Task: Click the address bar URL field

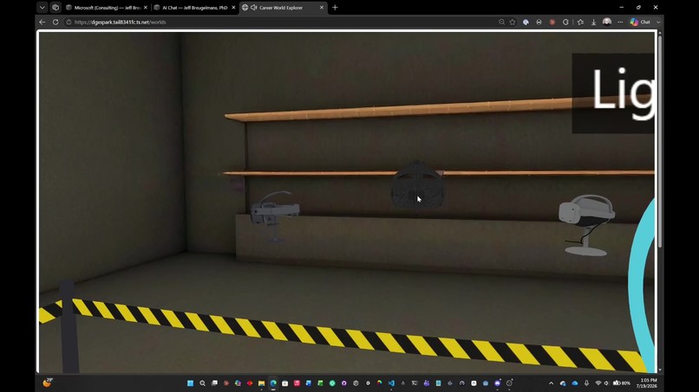Action: coord(285,22)
